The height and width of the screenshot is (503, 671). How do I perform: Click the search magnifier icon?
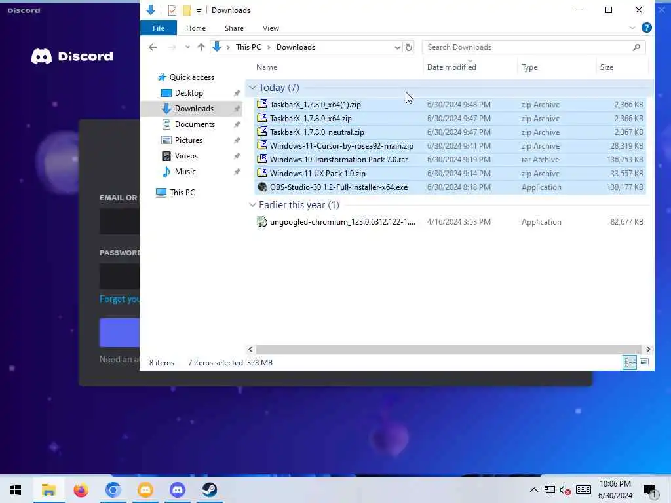pyautogui.click(x=636, y=47)
